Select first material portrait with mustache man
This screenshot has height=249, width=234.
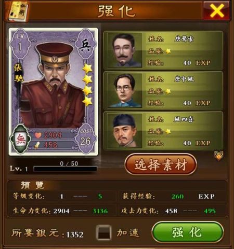coord(124,50)
